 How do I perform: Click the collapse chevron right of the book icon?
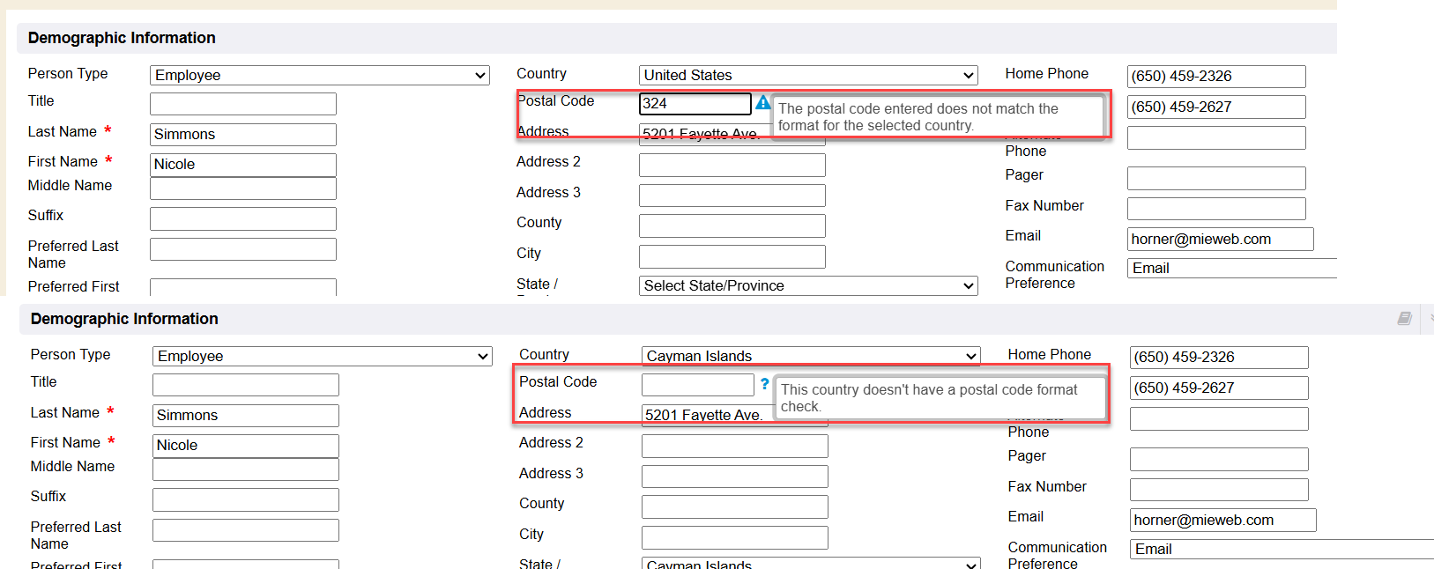coord(1430,318)
